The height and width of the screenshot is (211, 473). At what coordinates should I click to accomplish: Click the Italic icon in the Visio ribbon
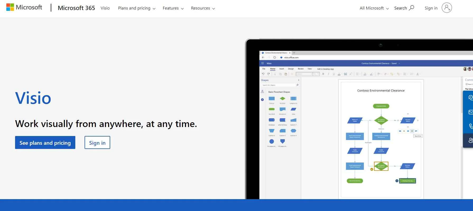(x=328, y=74)
